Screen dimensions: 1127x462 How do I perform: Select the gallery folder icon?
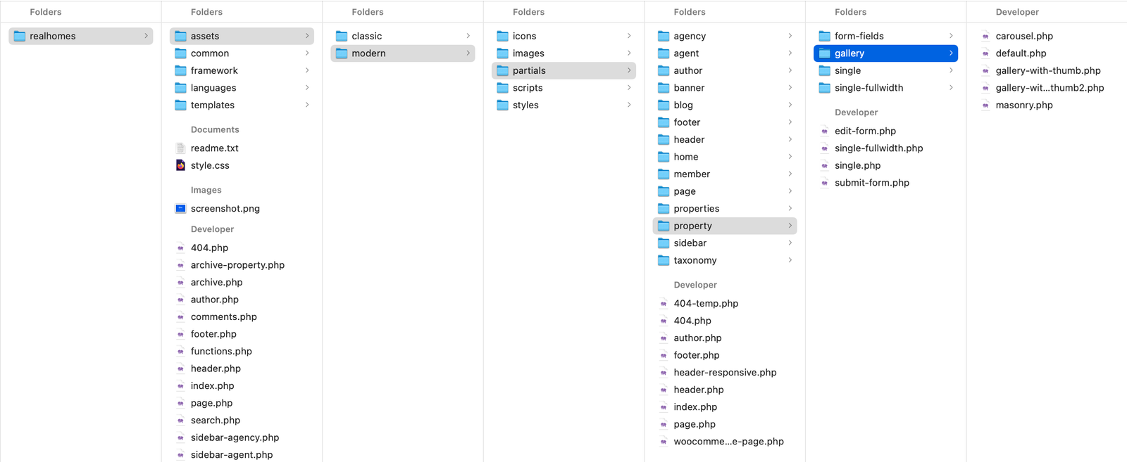click(x=824, y=53)
